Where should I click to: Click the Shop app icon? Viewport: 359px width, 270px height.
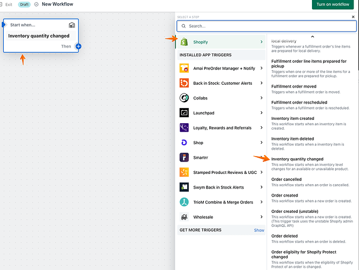pyautogui.click(x=184, y=143)
